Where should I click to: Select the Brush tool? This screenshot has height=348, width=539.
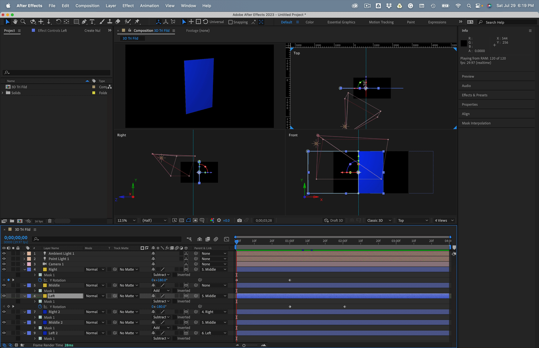[102, 22]
